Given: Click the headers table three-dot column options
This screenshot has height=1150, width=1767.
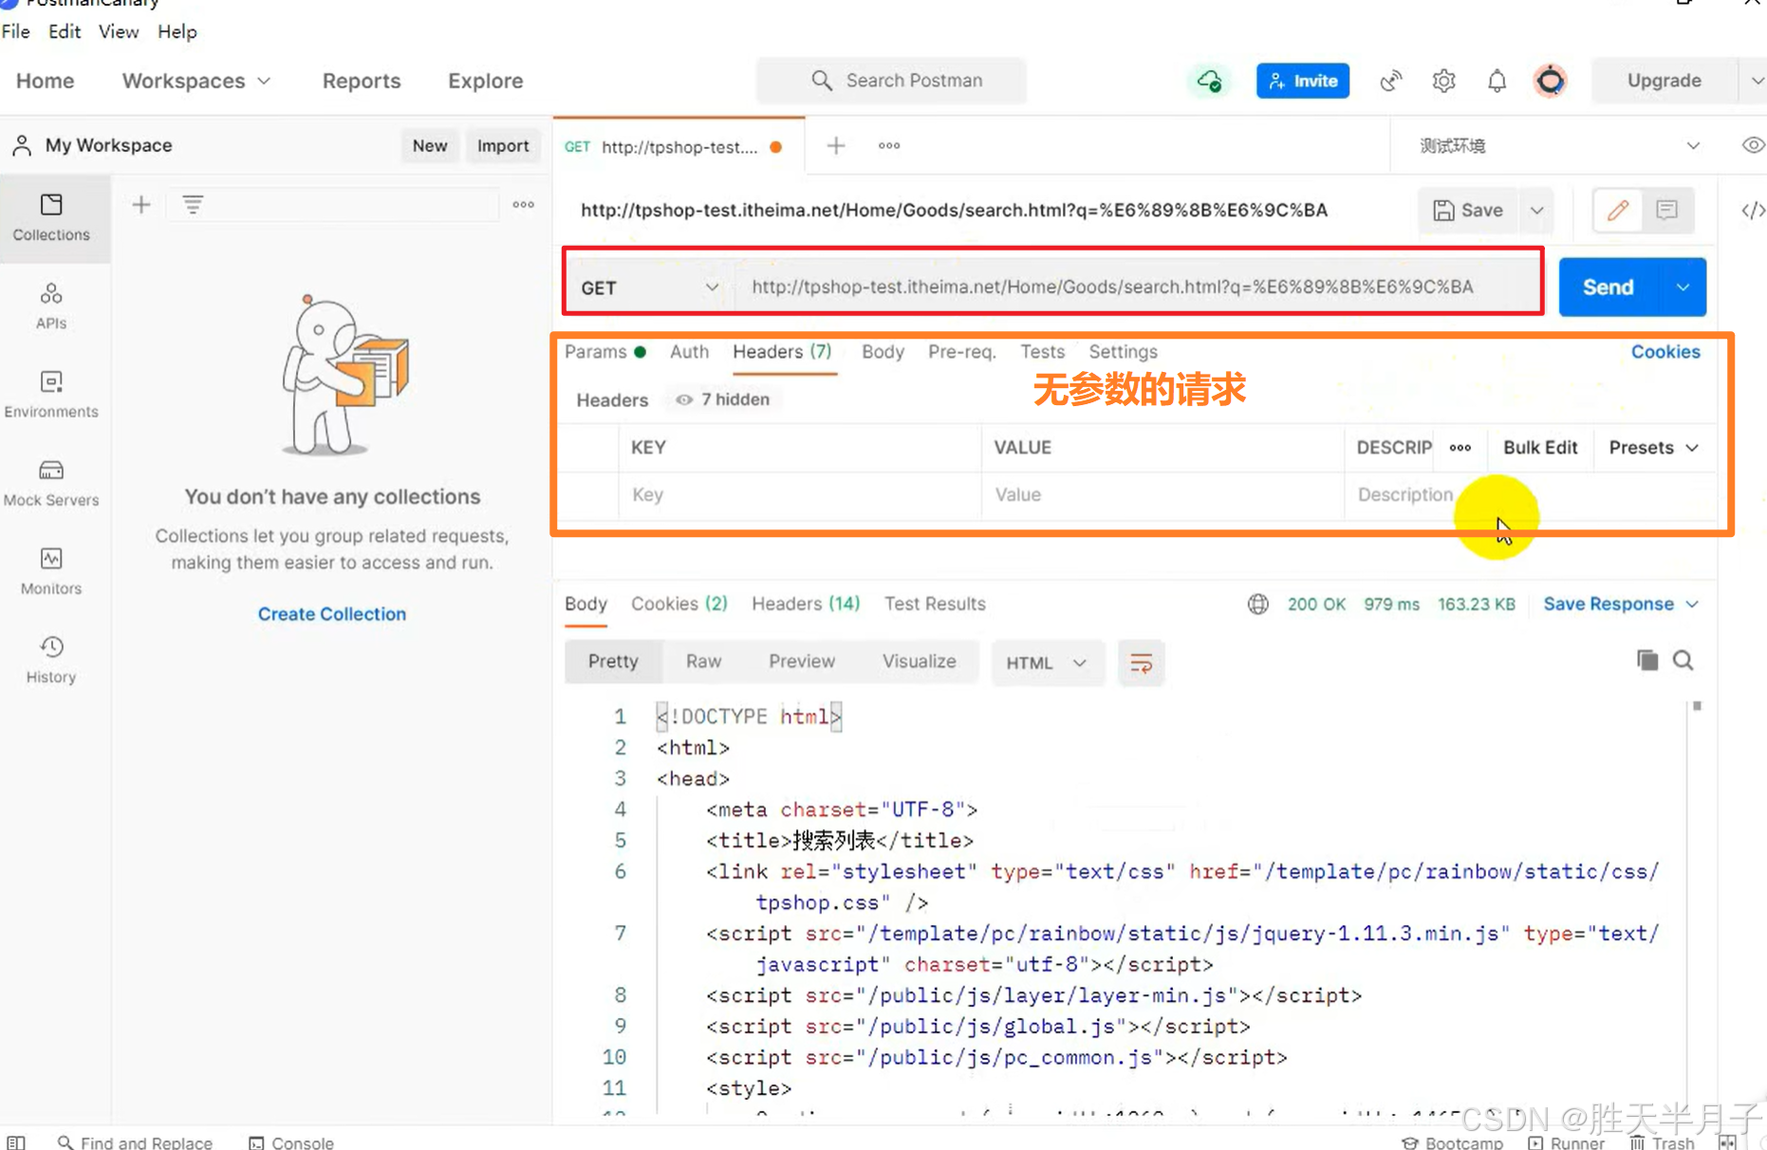Looking at the screenshot, I should tap(1460, 448).
